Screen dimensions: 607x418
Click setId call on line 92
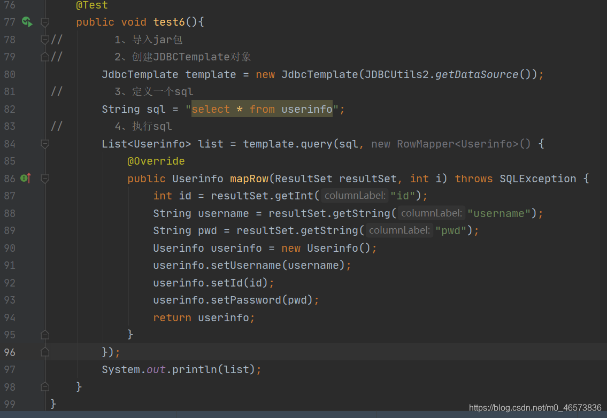(x=227, y=283)
